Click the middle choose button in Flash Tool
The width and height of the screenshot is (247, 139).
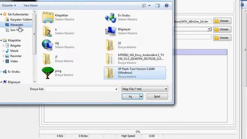coord(222,29)
